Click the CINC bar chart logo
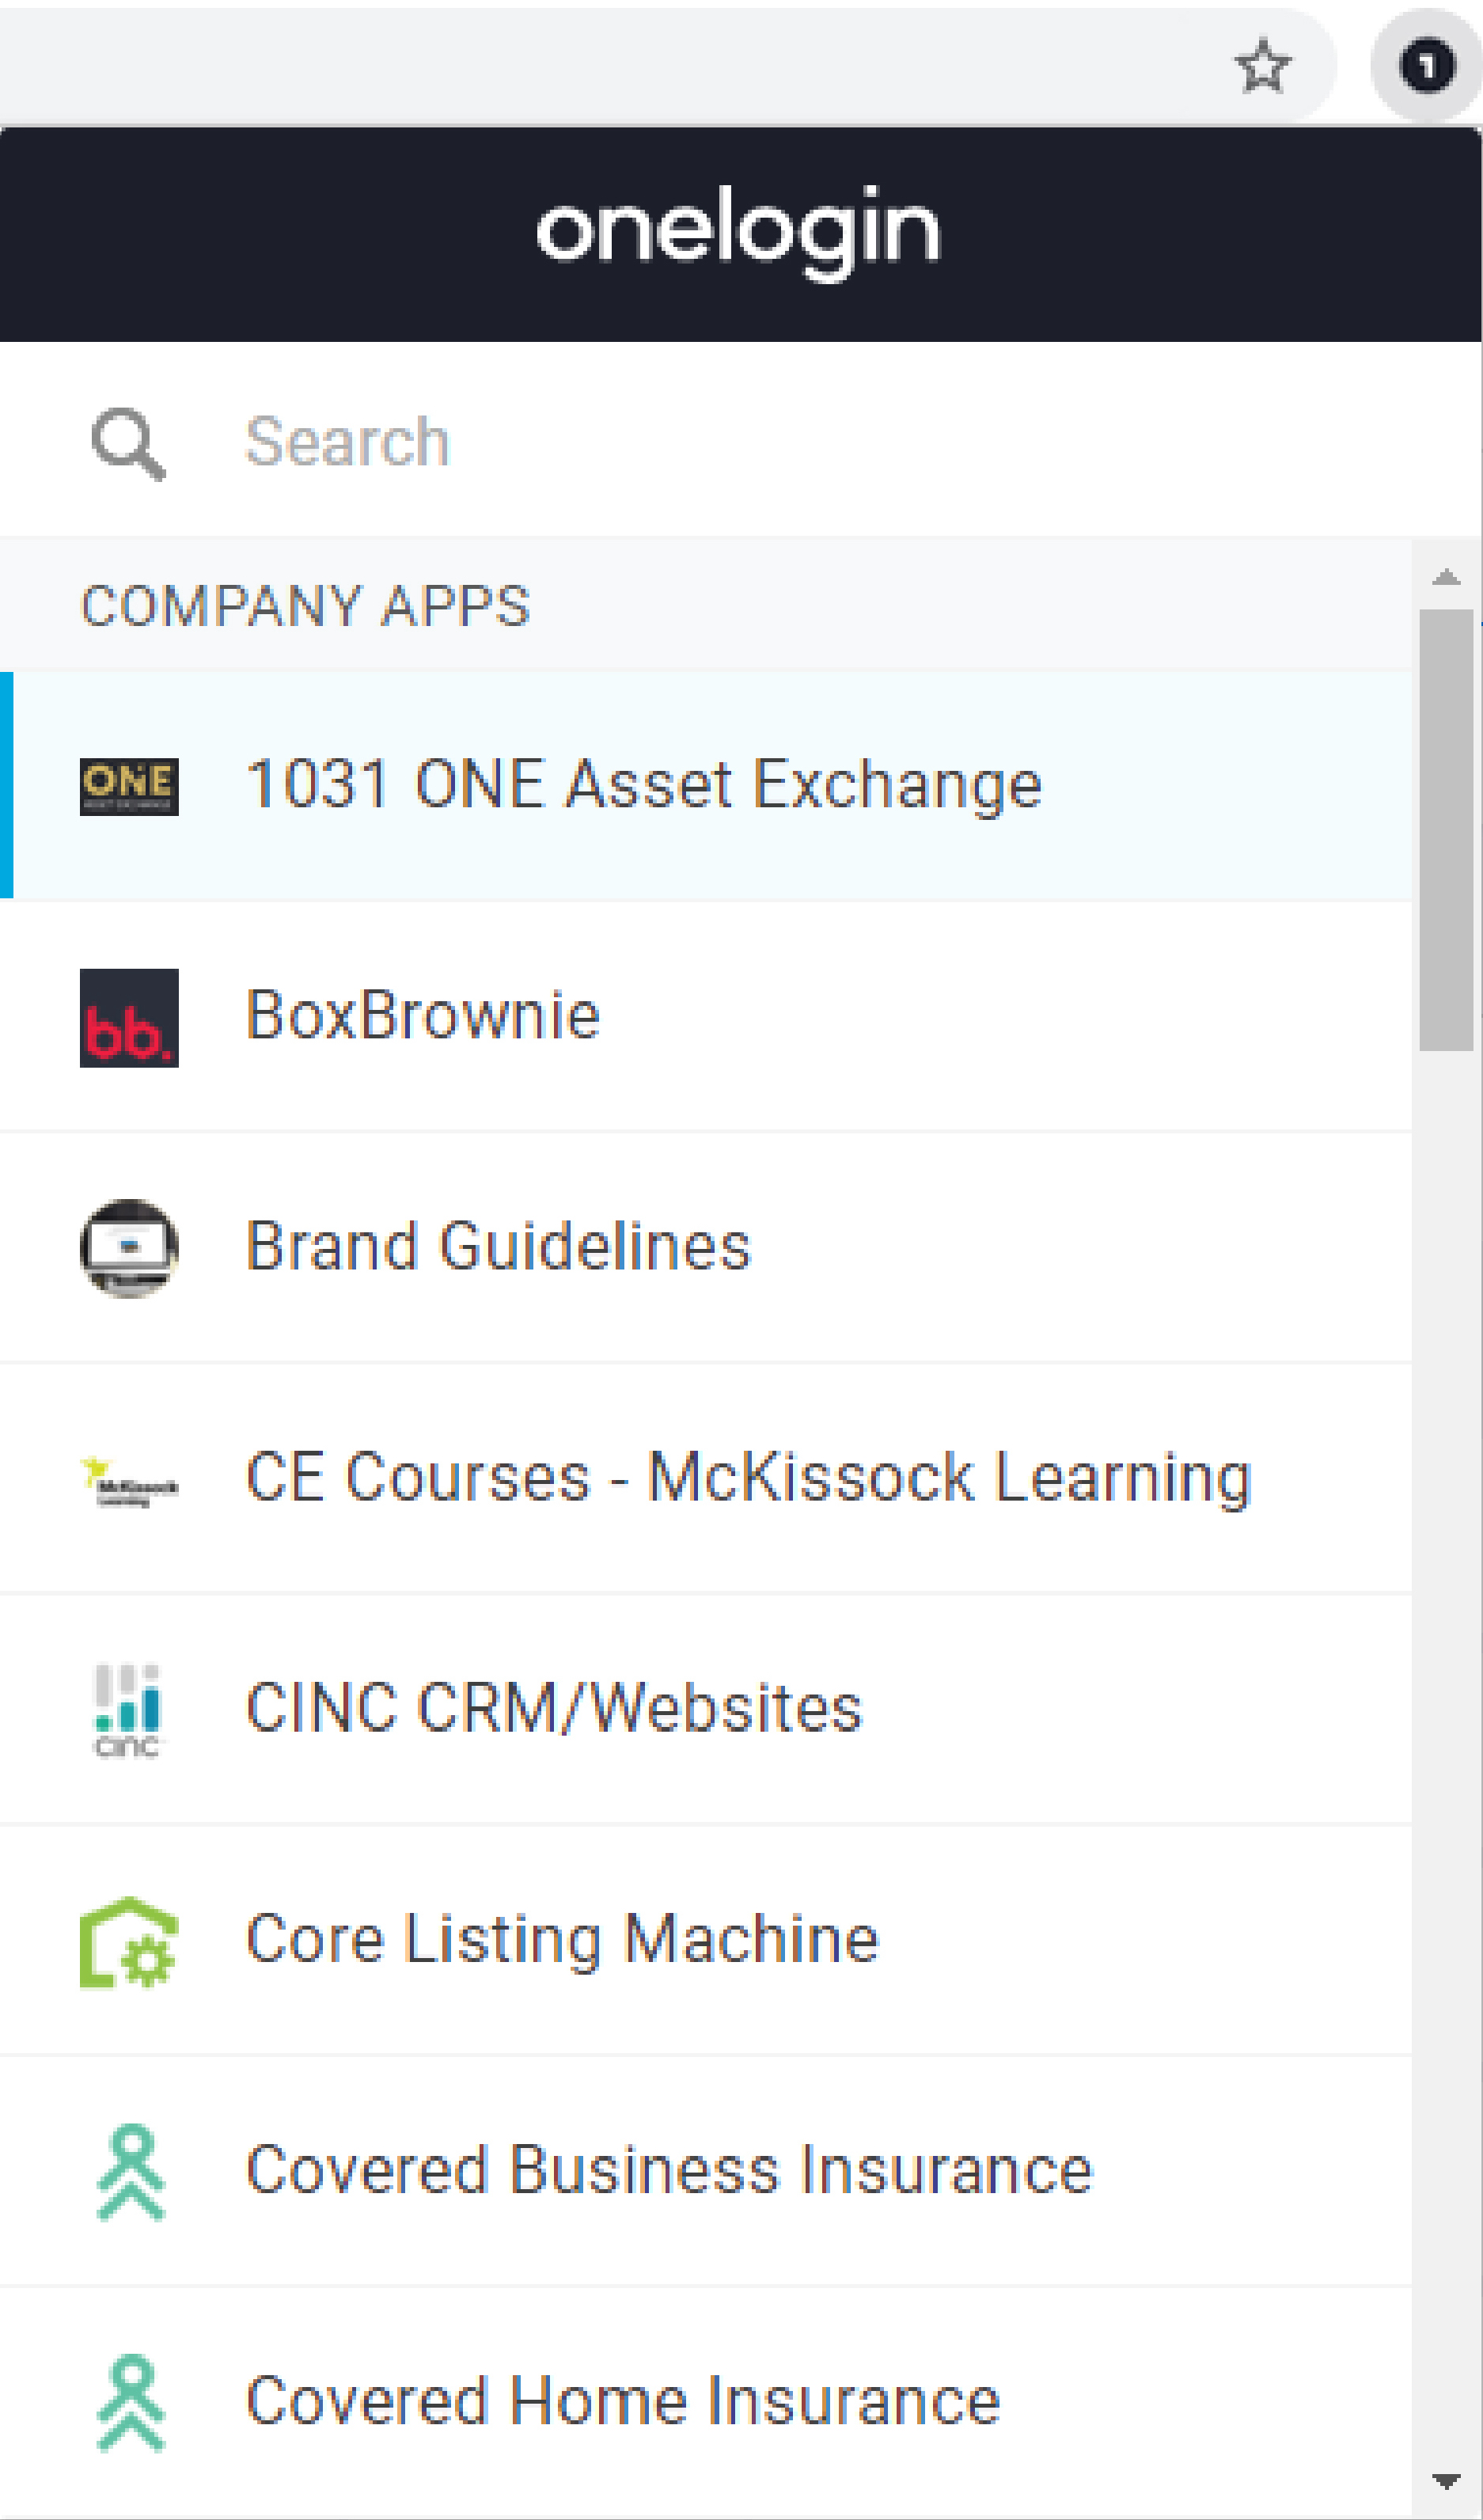This screenshot has height=2520, width=1483. 129,1710
